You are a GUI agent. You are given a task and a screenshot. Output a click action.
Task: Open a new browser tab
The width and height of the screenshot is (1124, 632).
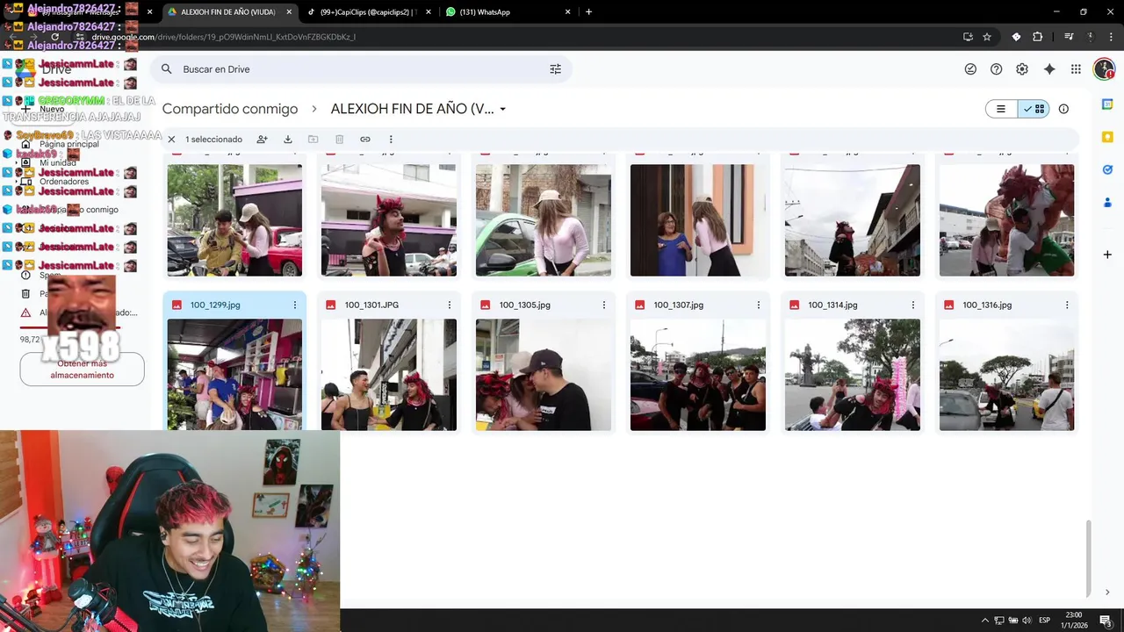coord(588,12)
